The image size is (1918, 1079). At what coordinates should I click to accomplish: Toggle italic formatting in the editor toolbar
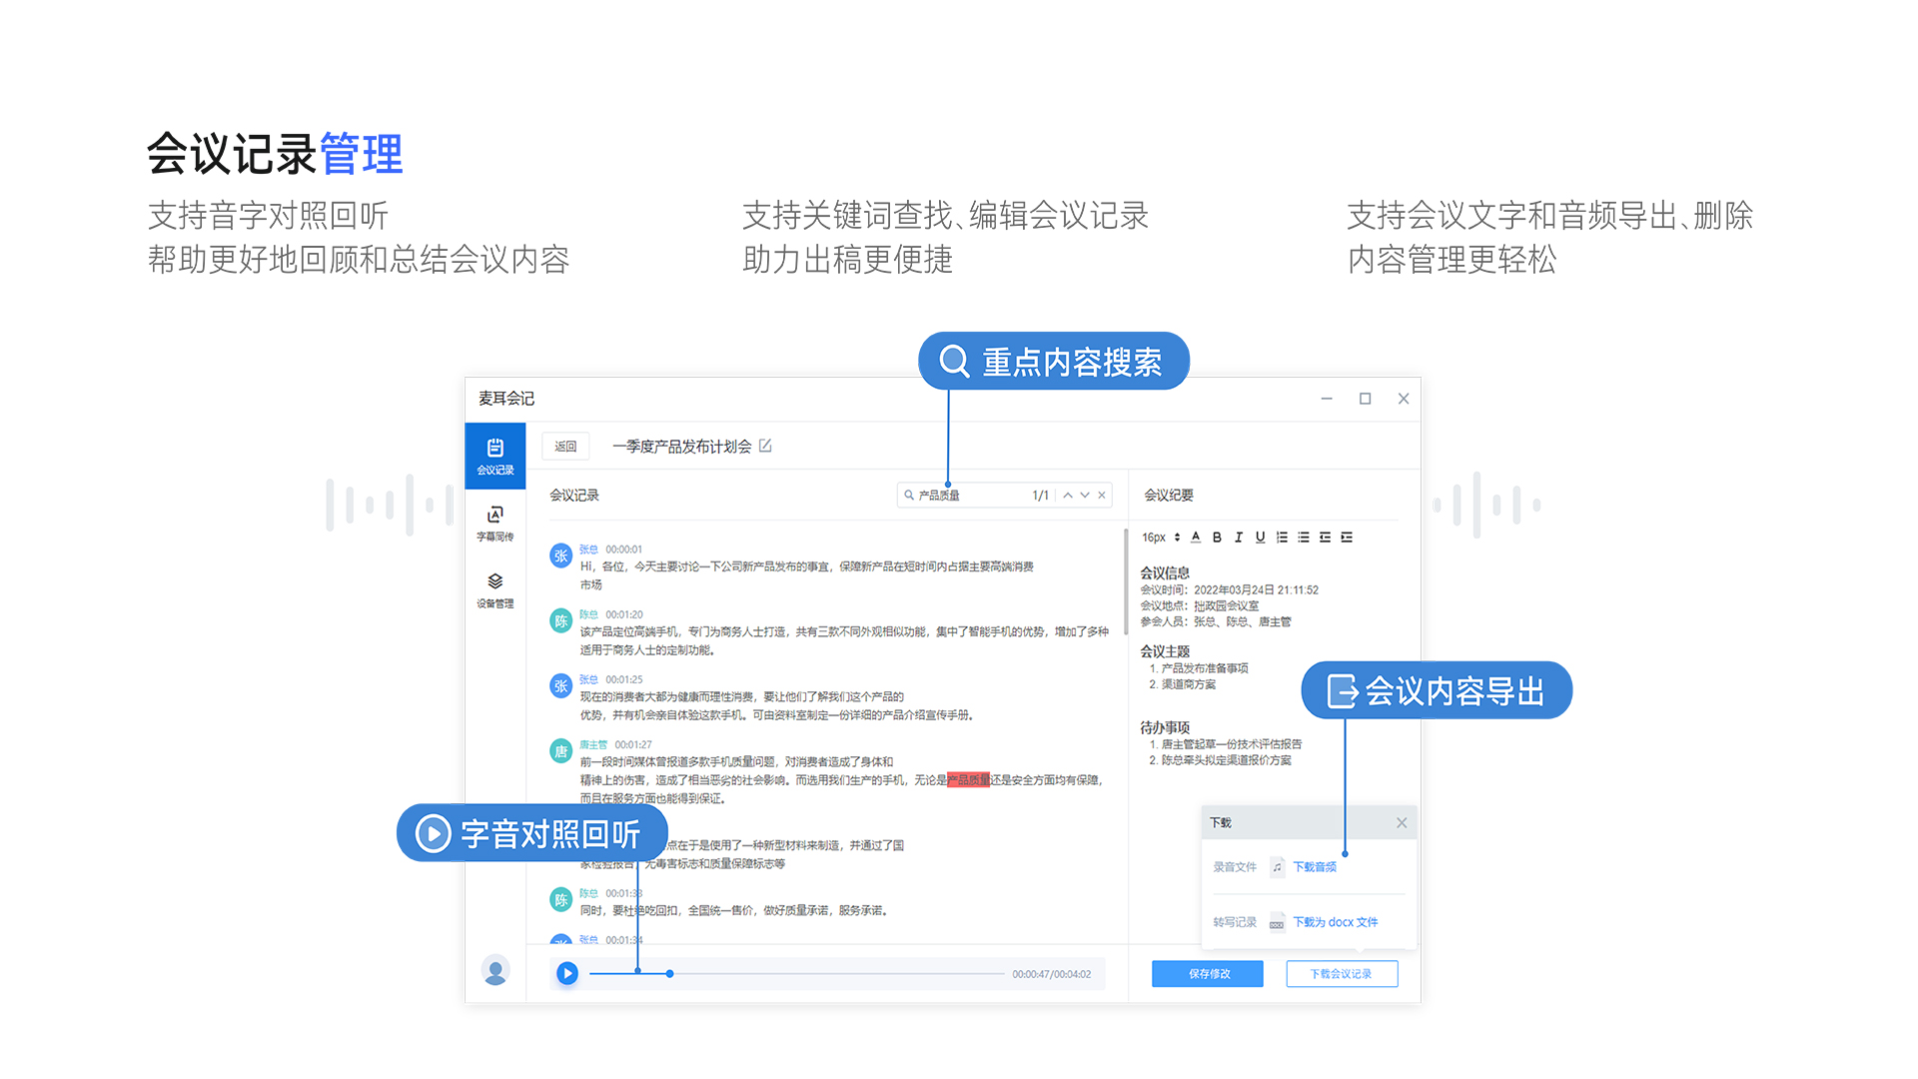point(1239,538)
